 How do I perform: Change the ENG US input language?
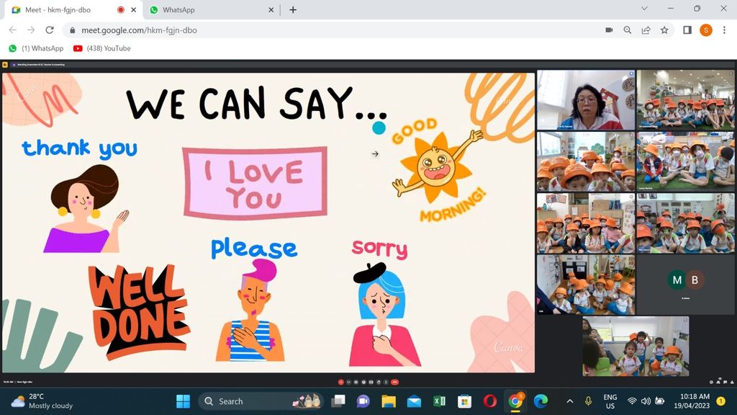[x=610, y=401]
